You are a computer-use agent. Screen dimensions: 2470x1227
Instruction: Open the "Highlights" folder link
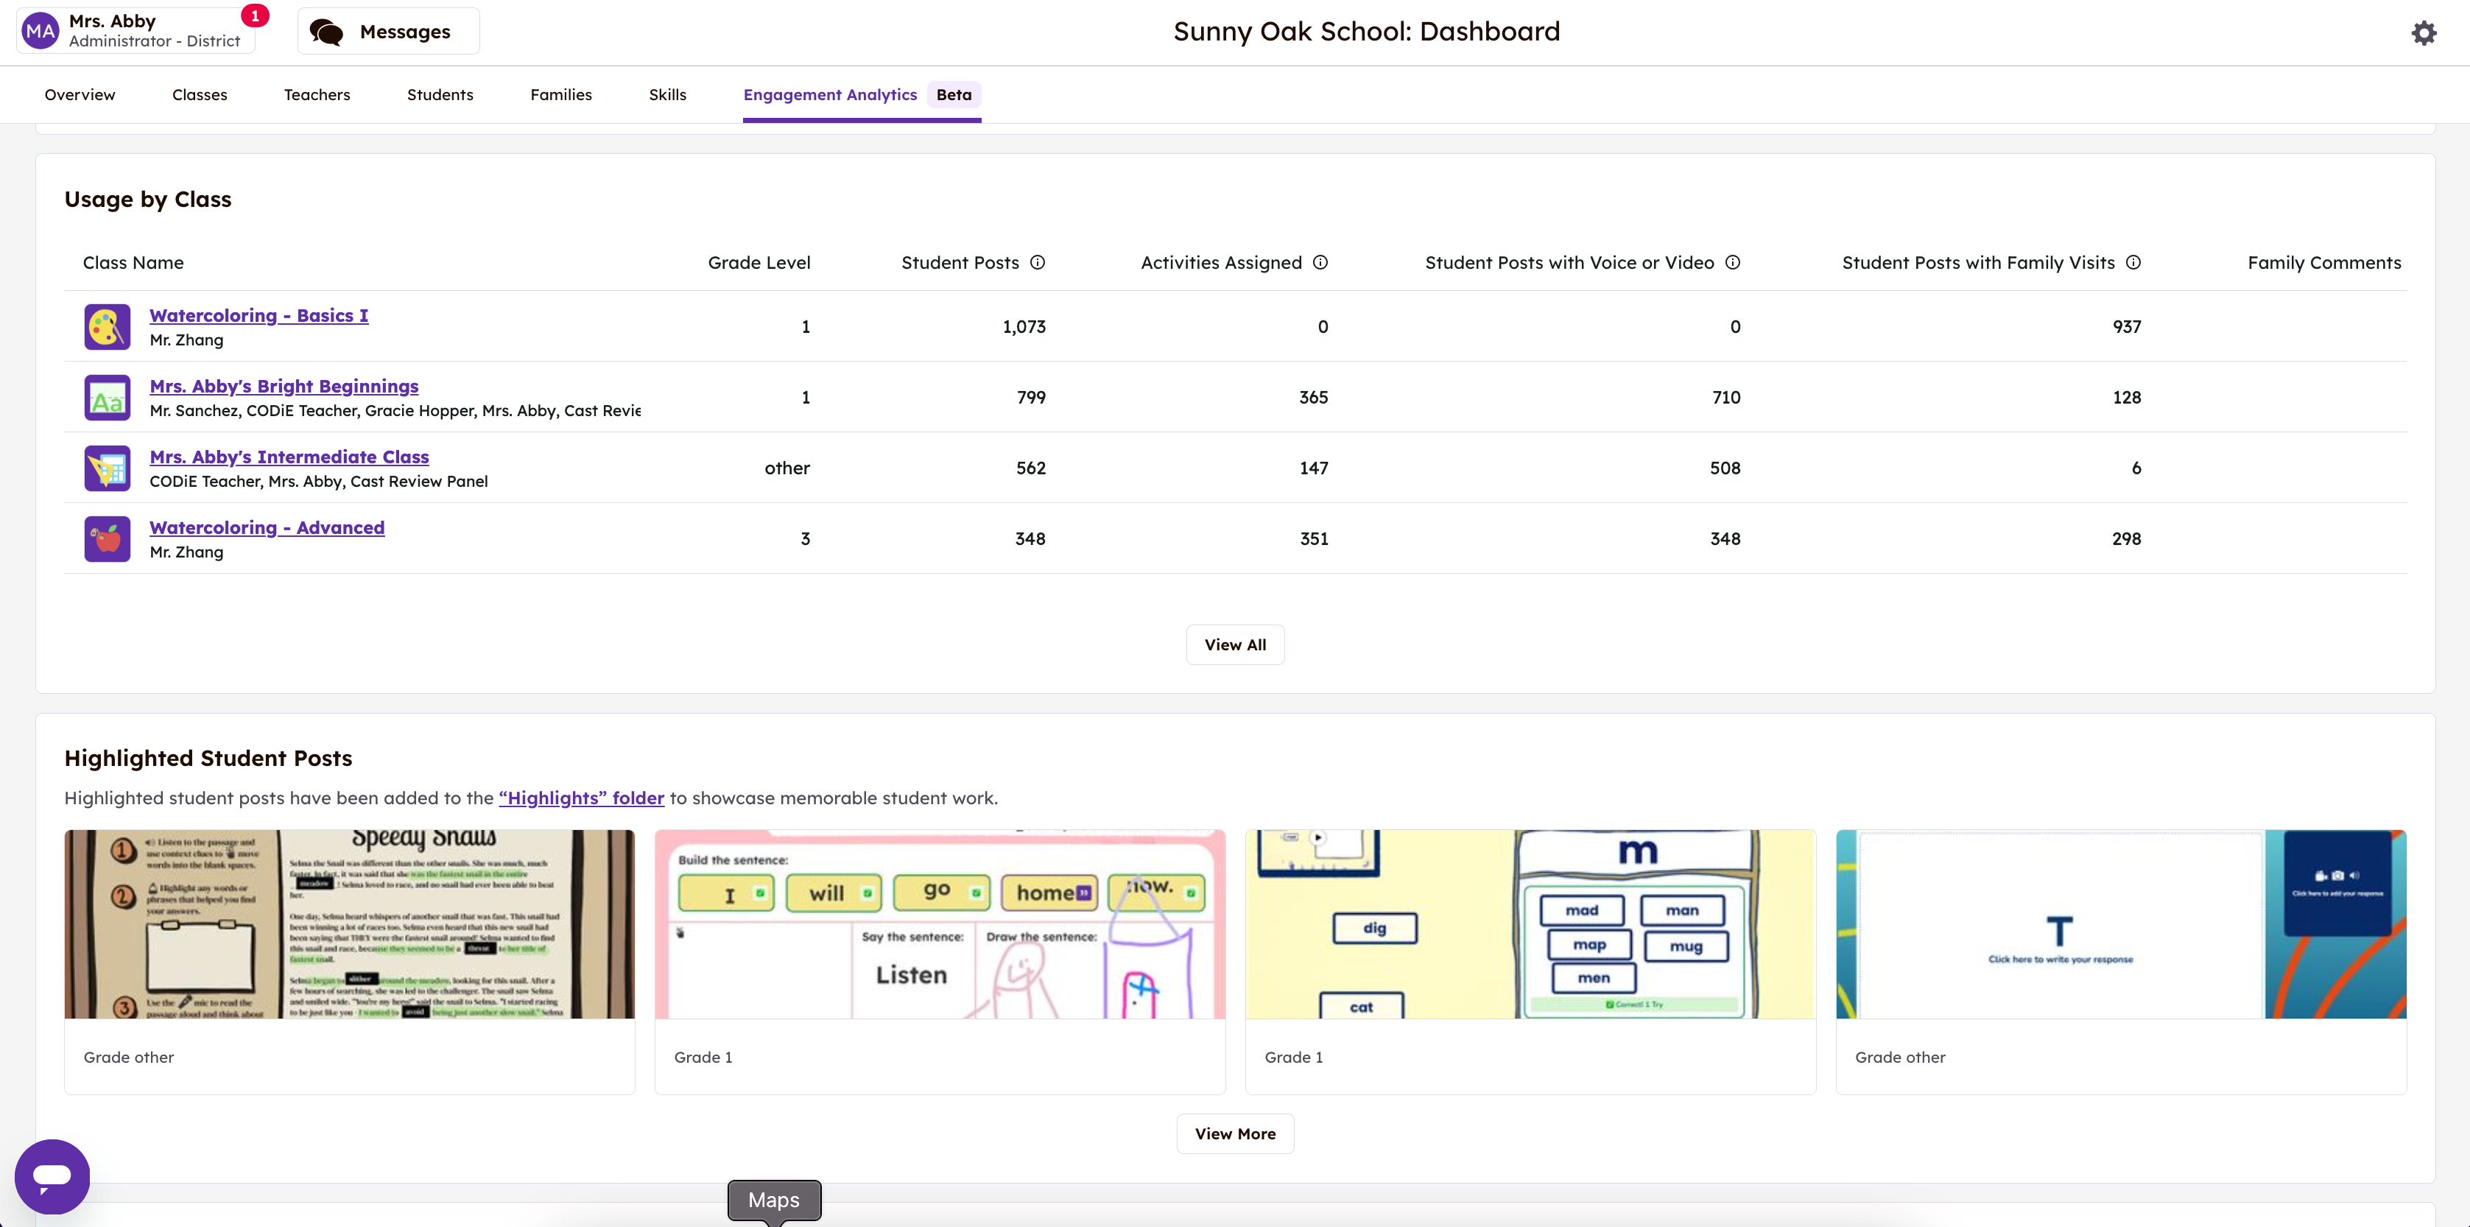[x=581, y=798]
